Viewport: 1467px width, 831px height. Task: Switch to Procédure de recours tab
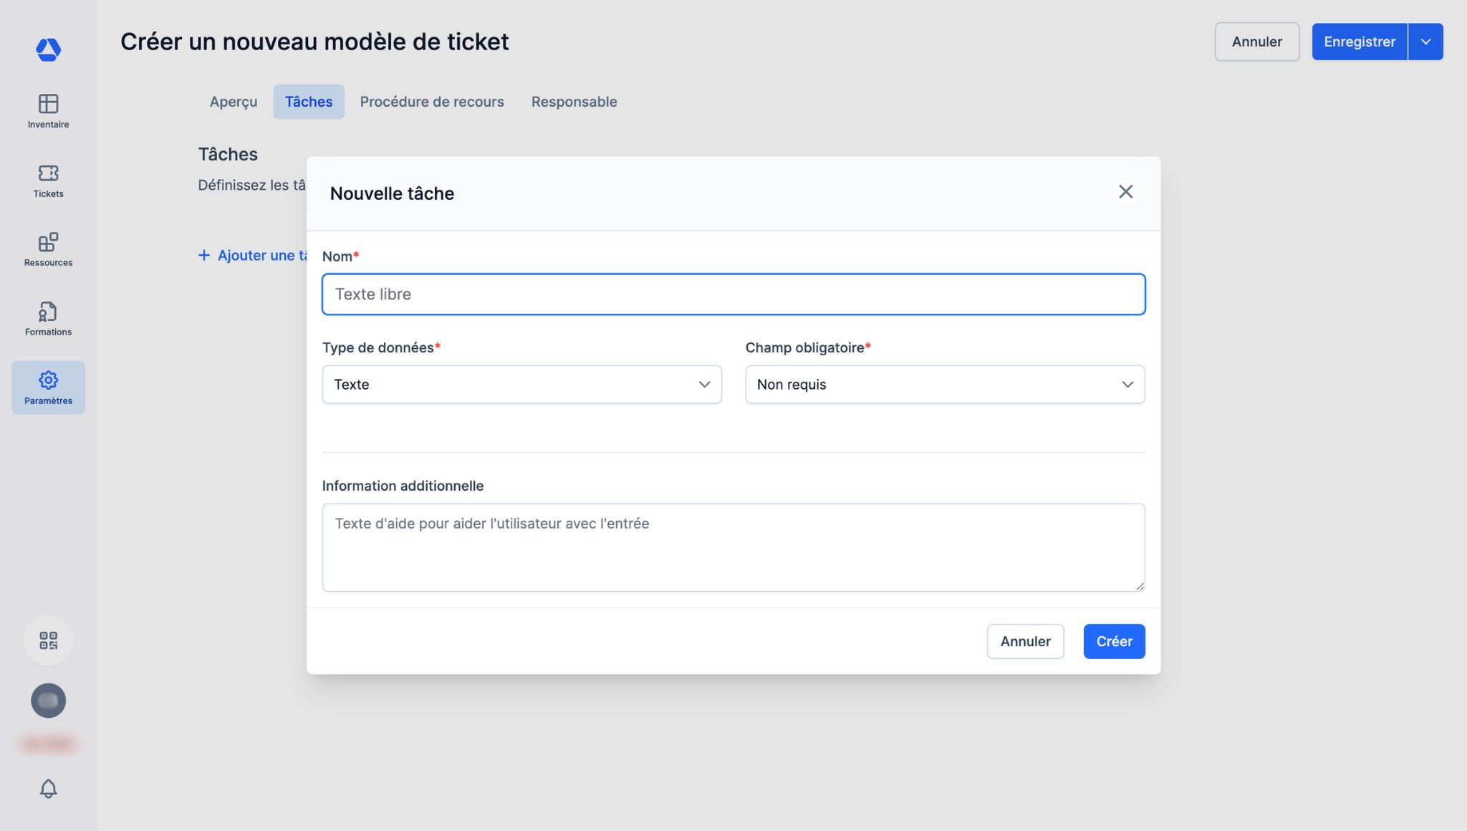click(x=431, y=102)
